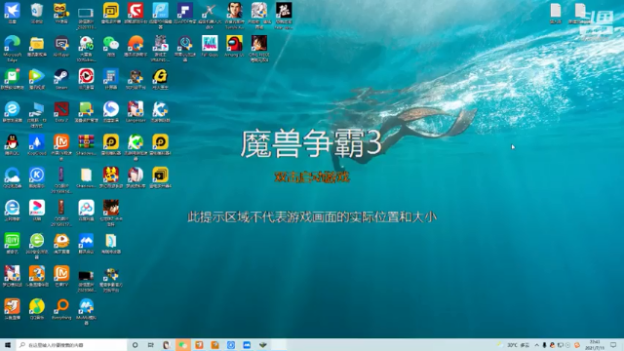Select the Among Us game icon

[234, 46]
